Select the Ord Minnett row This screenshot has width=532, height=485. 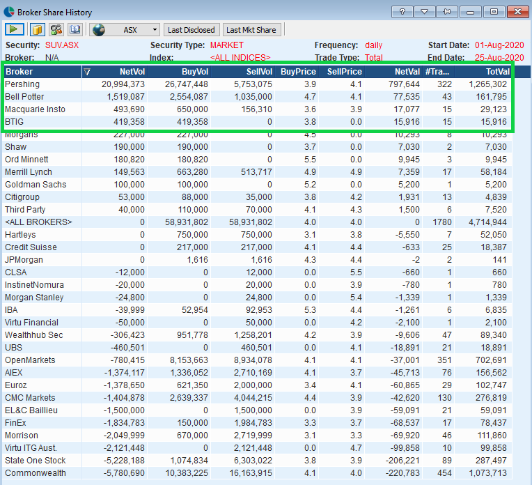coord(257,160)
